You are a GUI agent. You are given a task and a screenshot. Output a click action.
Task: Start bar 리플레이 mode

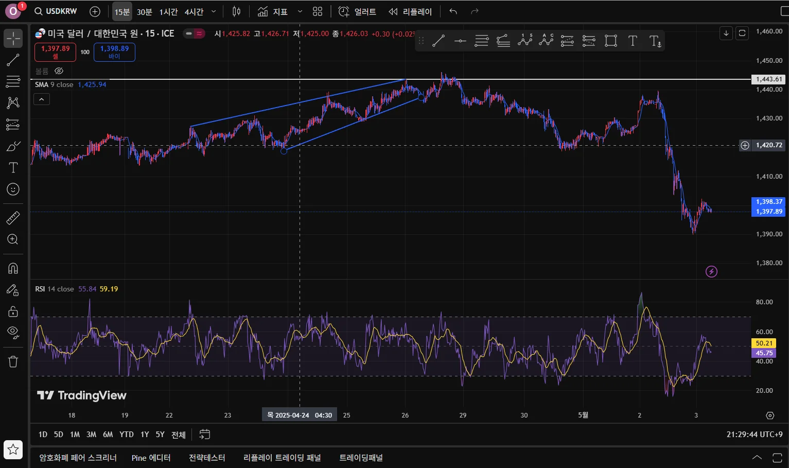[x=410, y=11]
